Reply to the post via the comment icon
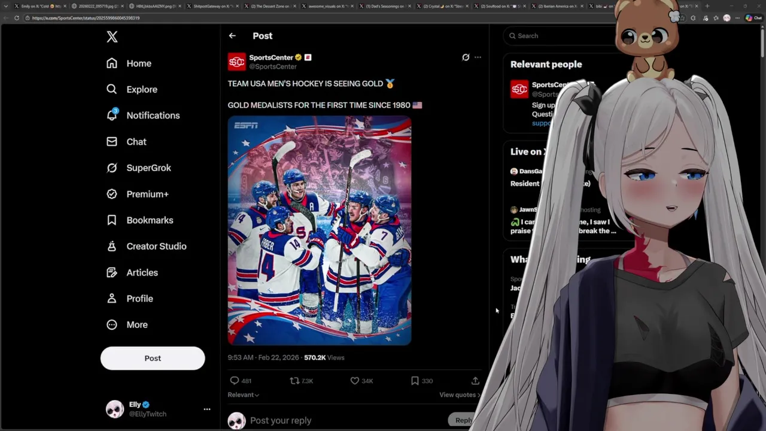The width and height of the screenshot is (766, 431). (x=235, y=381)
